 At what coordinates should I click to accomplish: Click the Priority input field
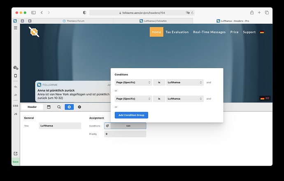coord(125,134)
